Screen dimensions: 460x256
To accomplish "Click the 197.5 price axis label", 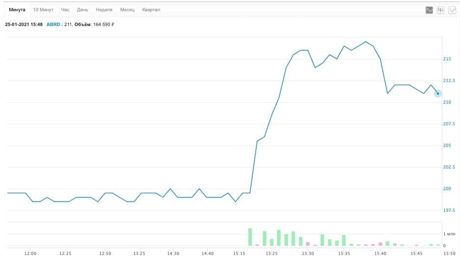I will point(449,210).
